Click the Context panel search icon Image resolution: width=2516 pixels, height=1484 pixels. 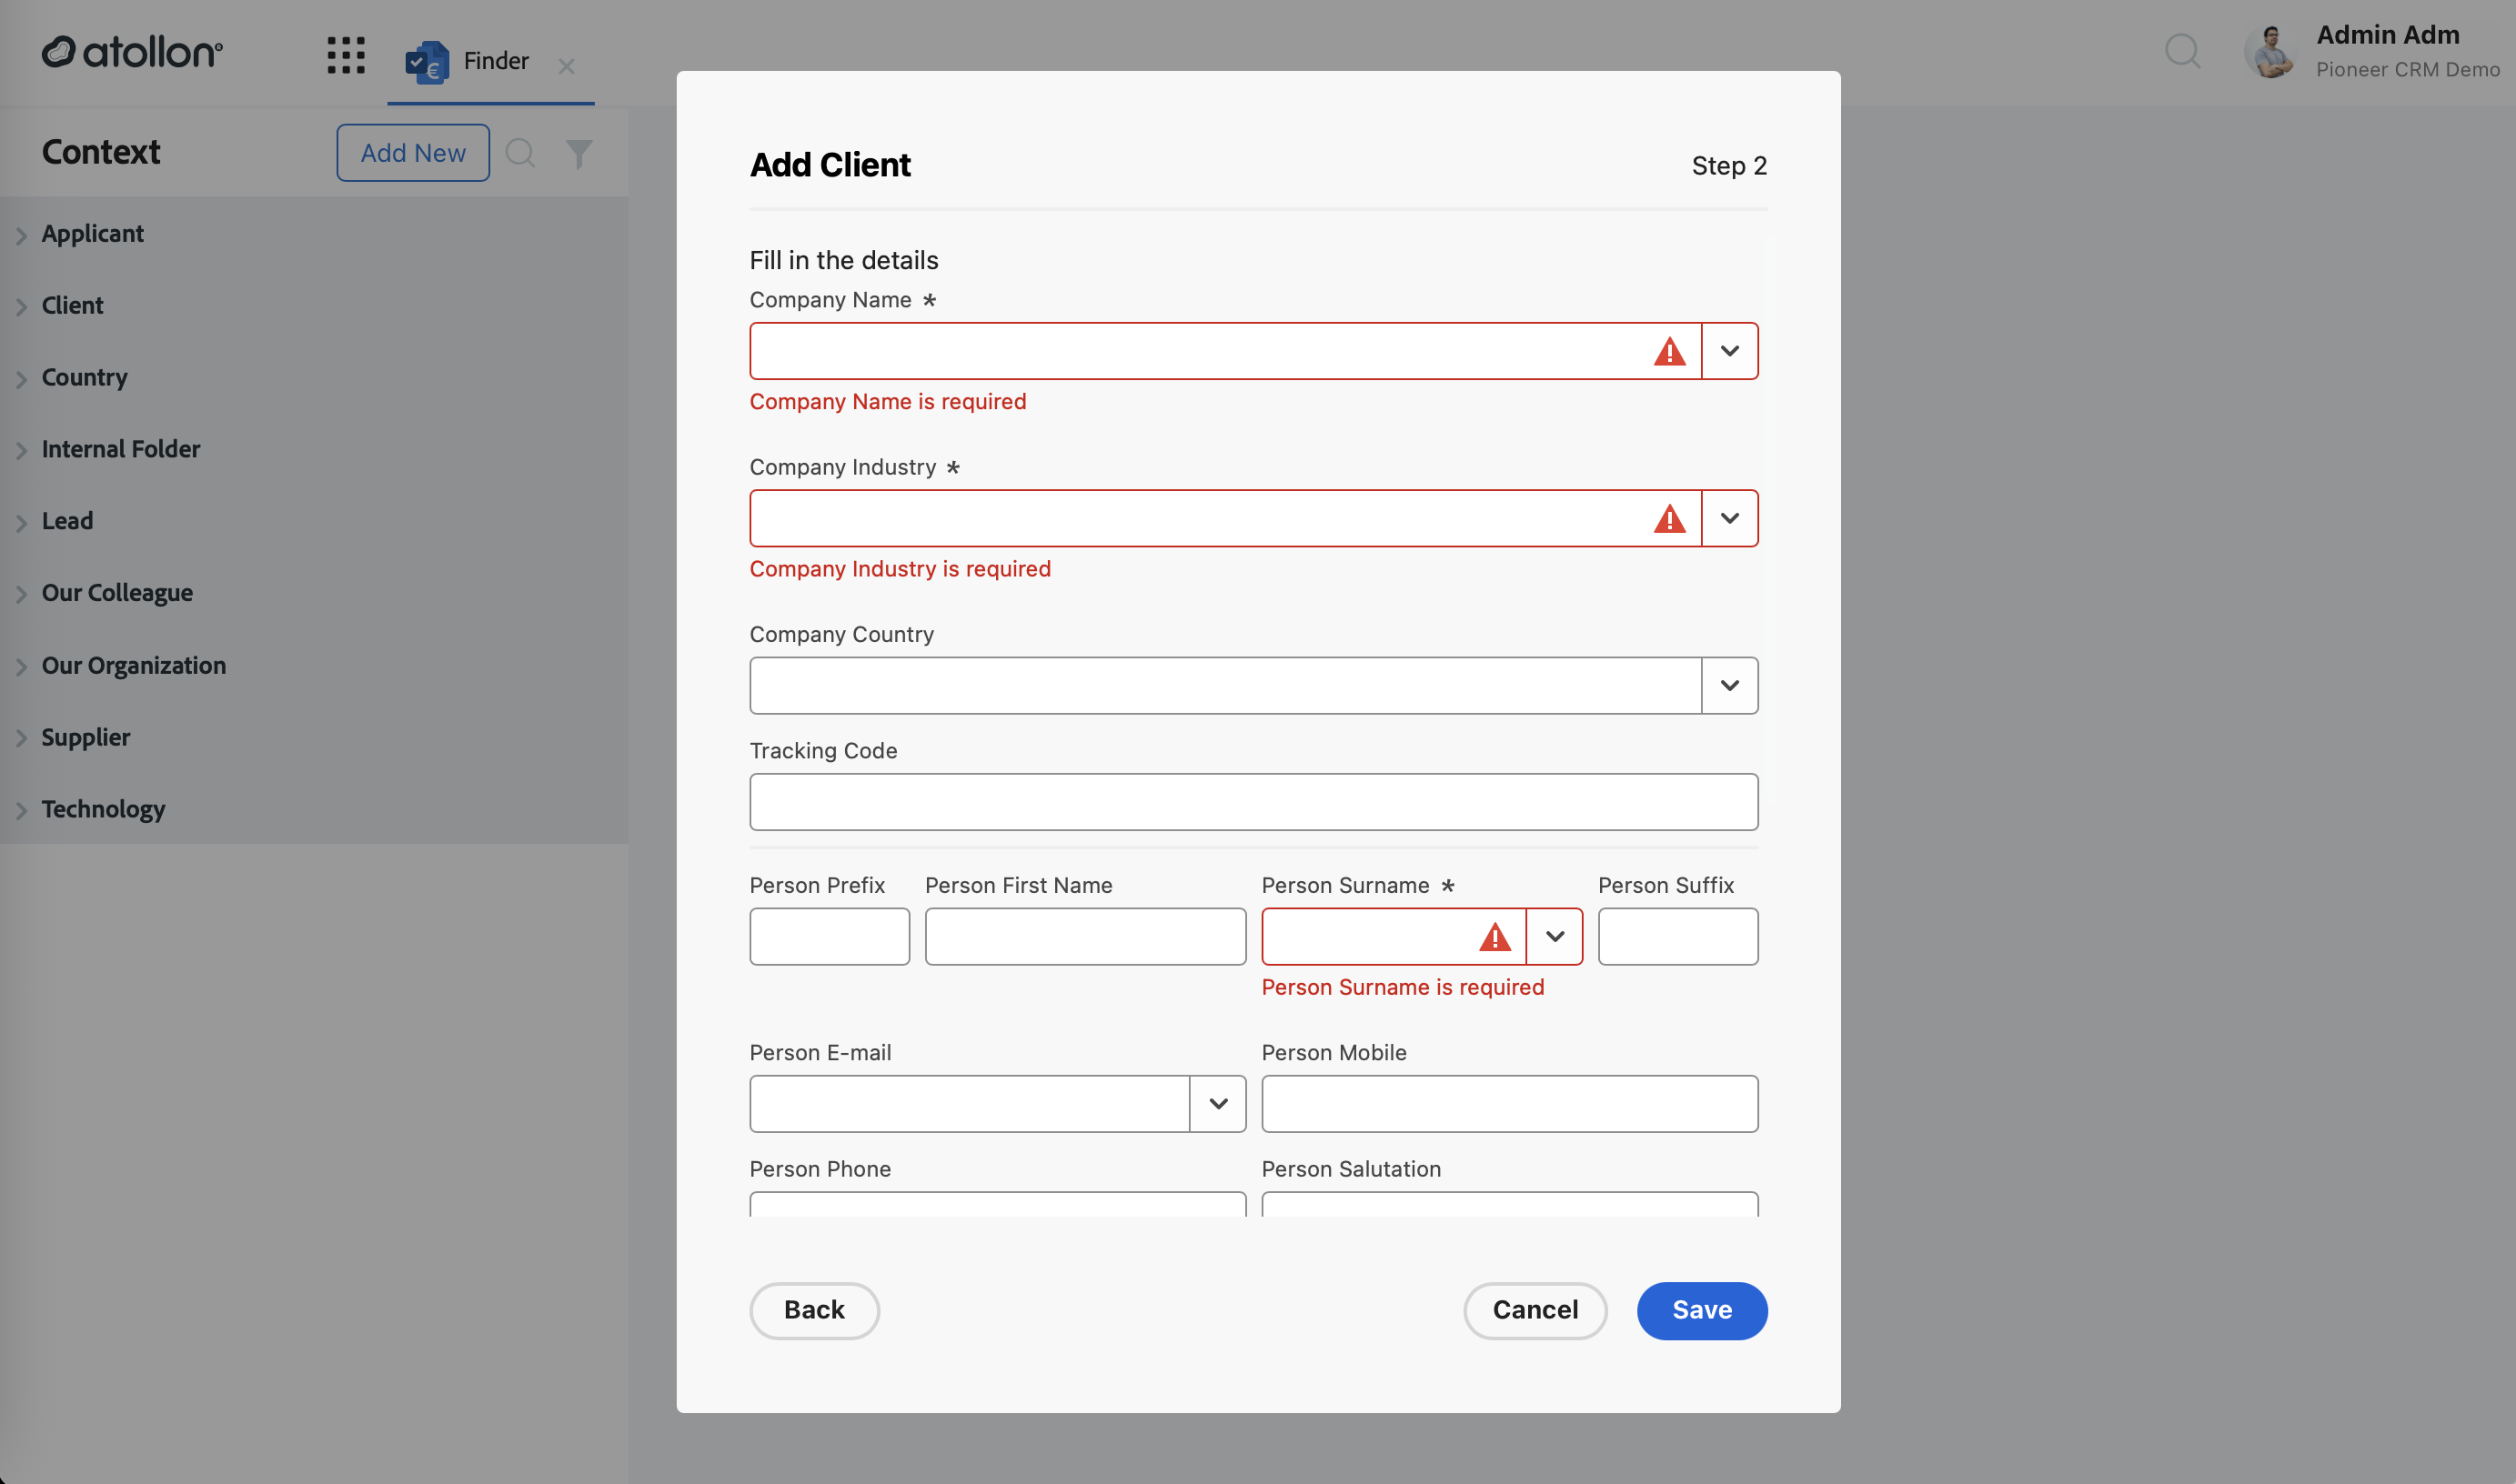click(520, 153)
